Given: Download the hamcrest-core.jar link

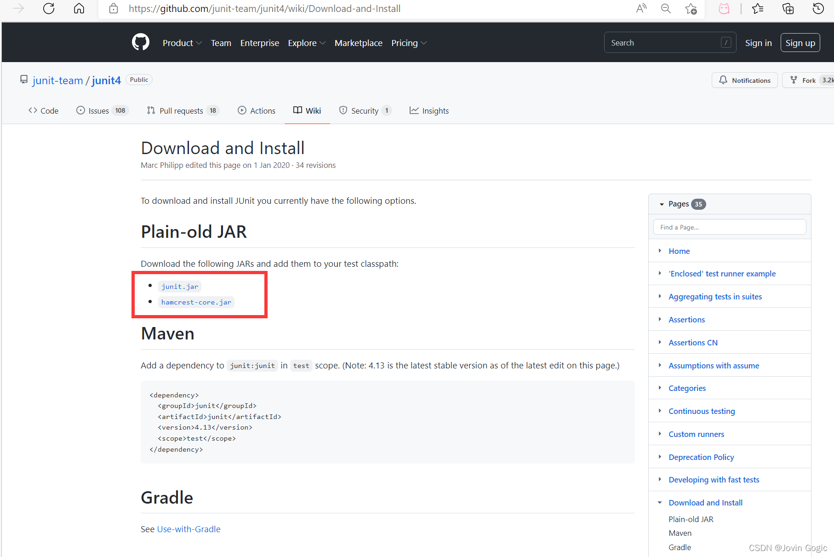Looking at the screenshot, I should click(196, 302).
